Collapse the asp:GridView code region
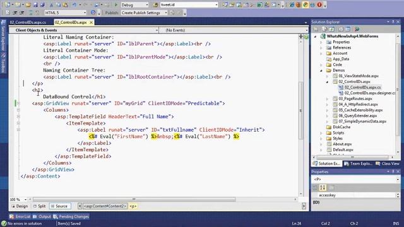Viewport: 404px width, 227px height. click(18, 103)
